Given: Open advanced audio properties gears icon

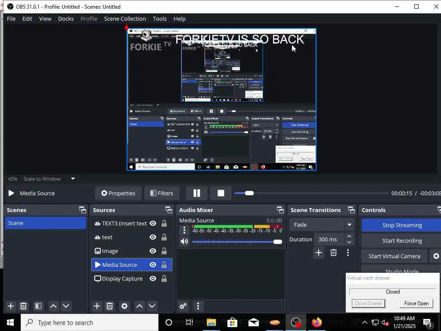Looking at the screenshot, I should point(183,306).
